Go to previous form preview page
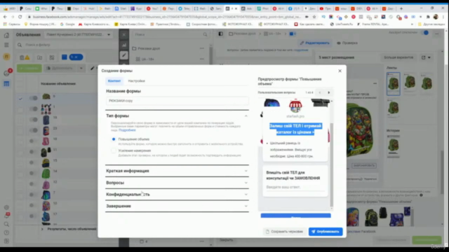This screenshot has width=449, height=252. coord(320,92)
